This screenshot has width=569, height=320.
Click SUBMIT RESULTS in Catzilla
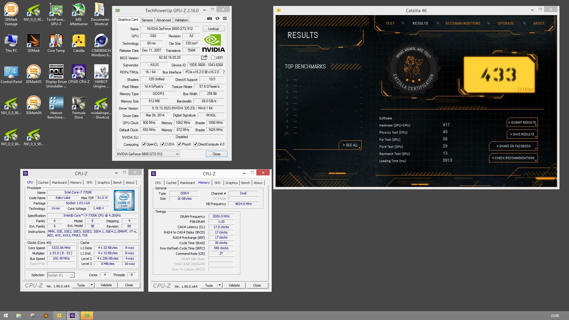522,122
